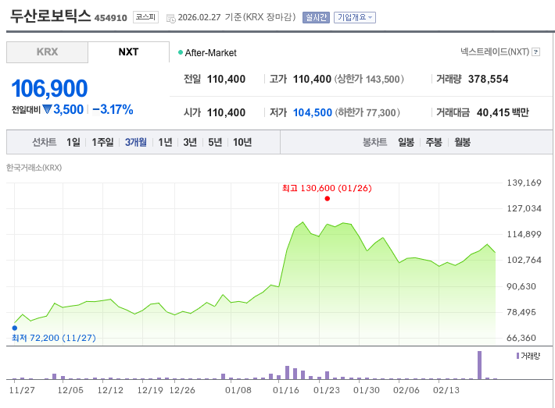Screen dimensions: 555x408
Task: Click the 거래량 value 378,554
Action: coord(488,79)
